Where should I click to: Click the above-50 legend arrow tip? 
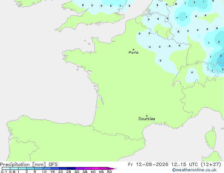click(112, 168)
